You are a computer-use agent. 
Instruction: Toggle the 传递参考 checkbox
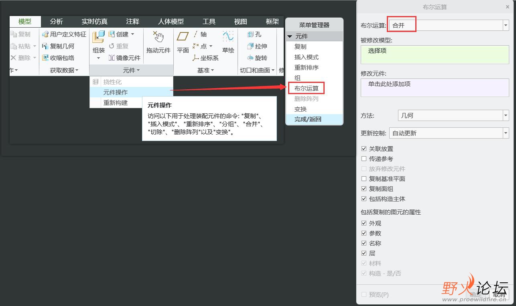pos(364,159)
